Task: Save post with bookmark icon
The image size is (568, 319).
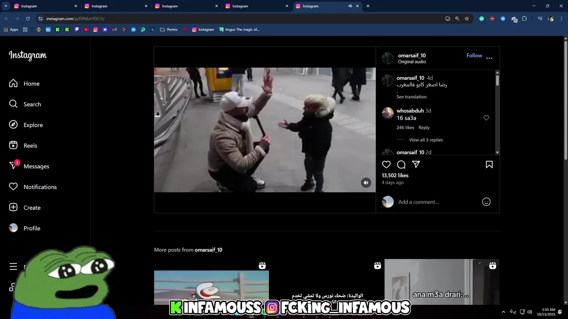Action: [x=489, y=164]
